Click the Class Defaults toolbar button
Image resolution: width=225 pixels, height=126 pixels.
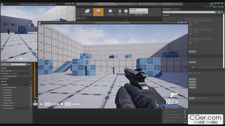pos(98,12)
